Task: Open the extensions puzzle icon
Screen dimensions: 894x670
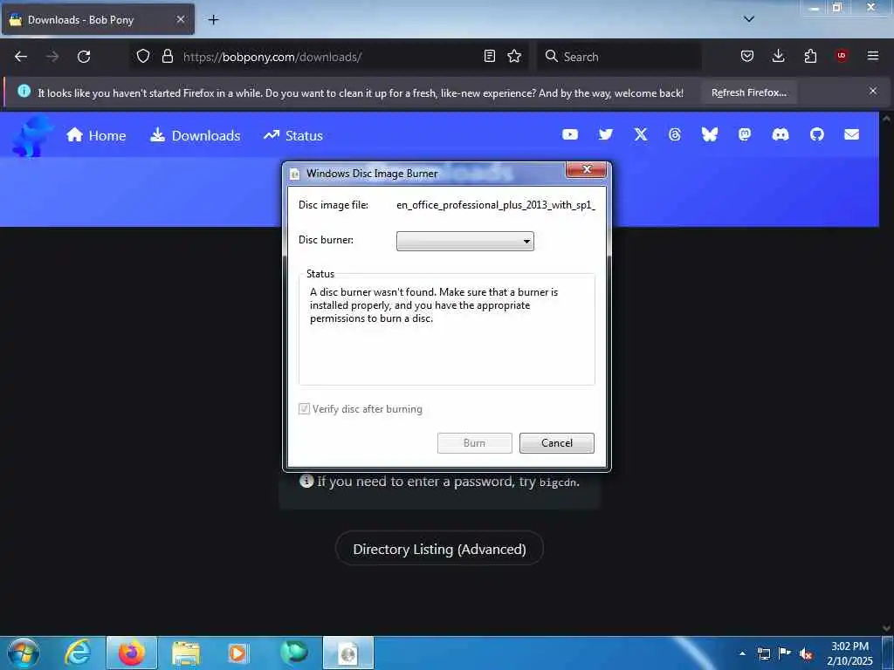Action: [x=810, y=56]
